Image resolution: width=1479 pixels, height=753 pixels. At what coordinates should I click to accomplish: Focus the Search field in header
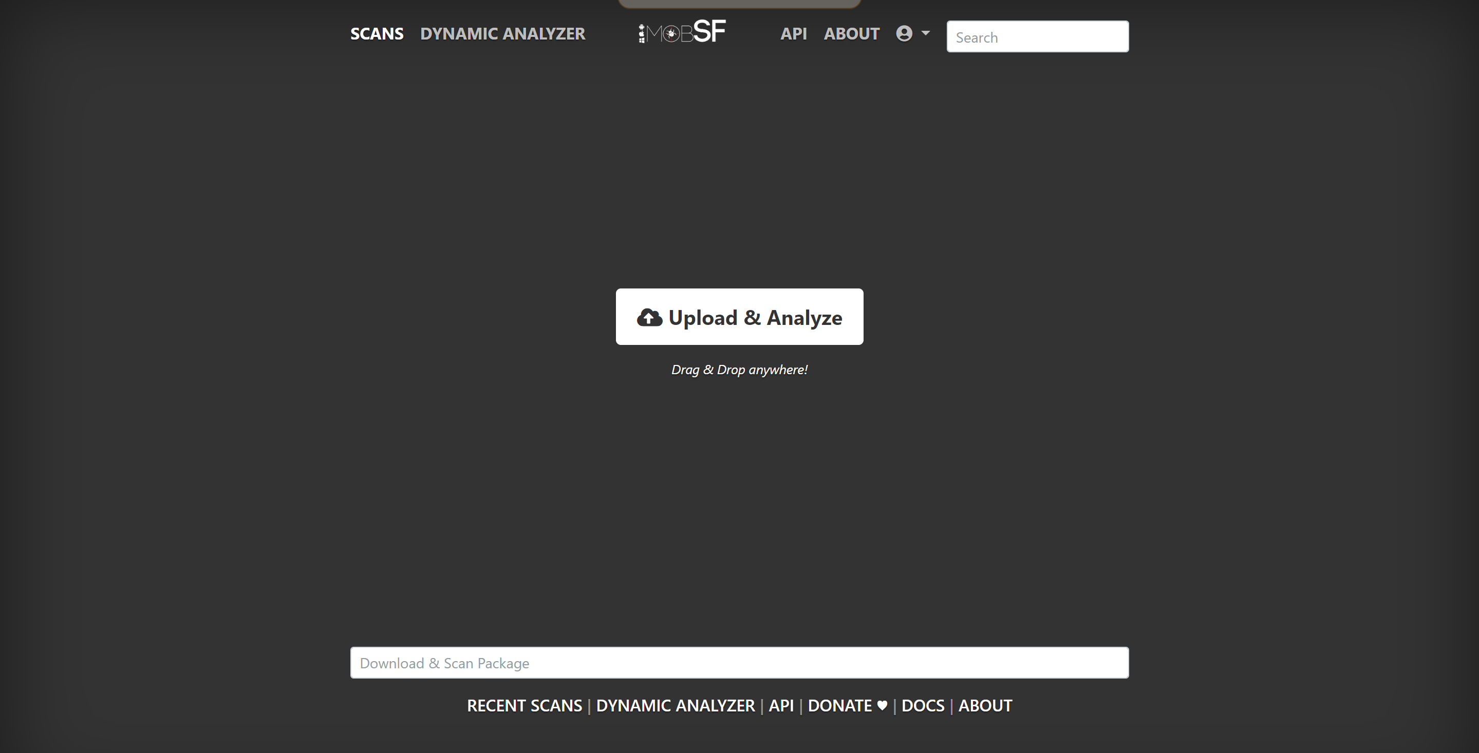[1037, 37]
